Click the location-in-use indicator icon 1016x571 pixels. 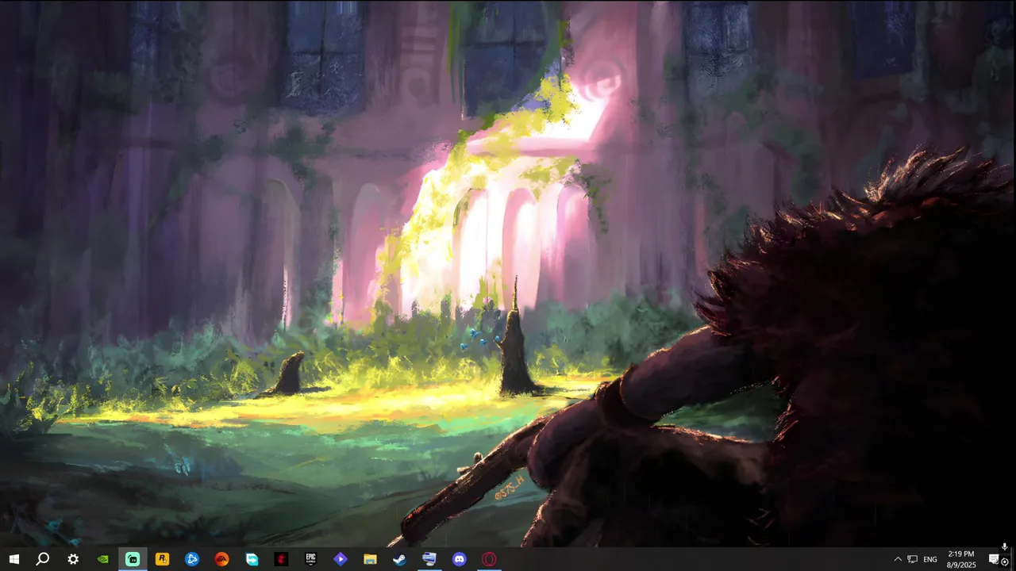click(1005, 562)
